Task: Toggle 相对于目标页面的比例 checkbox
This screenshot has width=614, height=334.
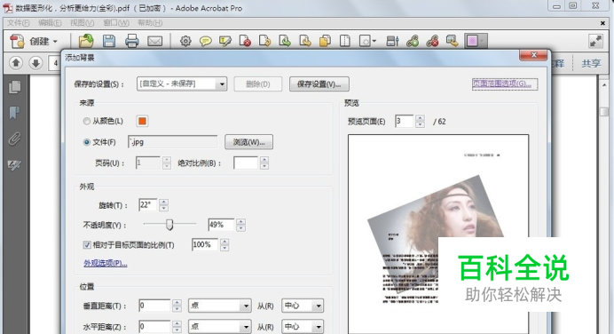Action: click(87, 245)
